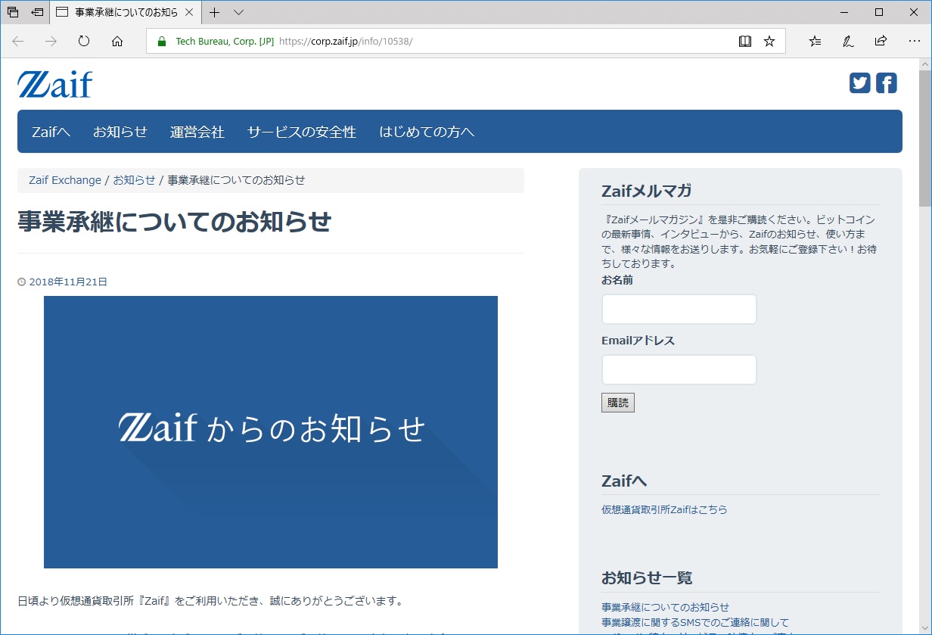Click inside the Emailアドレス field
Image resolution: width=932 pixels, height=635 pixels.
678,369
